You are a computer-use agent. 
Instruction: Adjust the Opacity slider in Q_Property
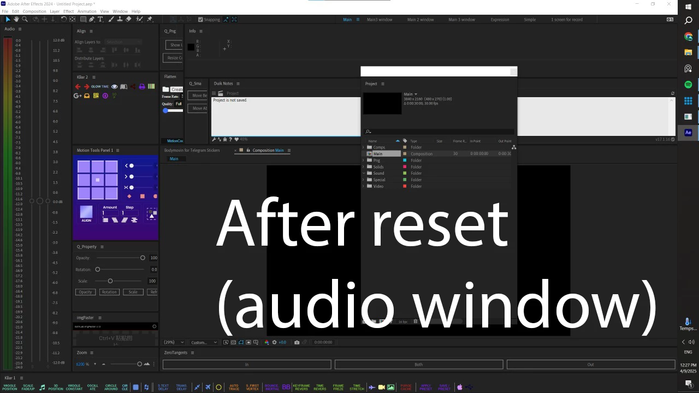click(x=120, y=258)
